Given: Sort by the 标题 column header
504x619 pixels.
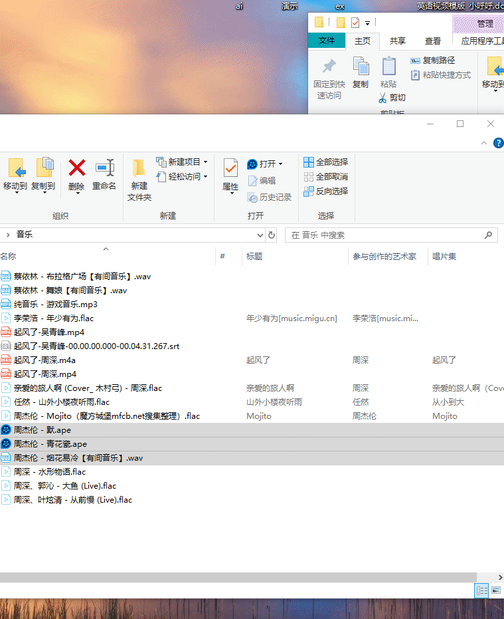Looking at the screenshot, I should [x=254, y=256].
